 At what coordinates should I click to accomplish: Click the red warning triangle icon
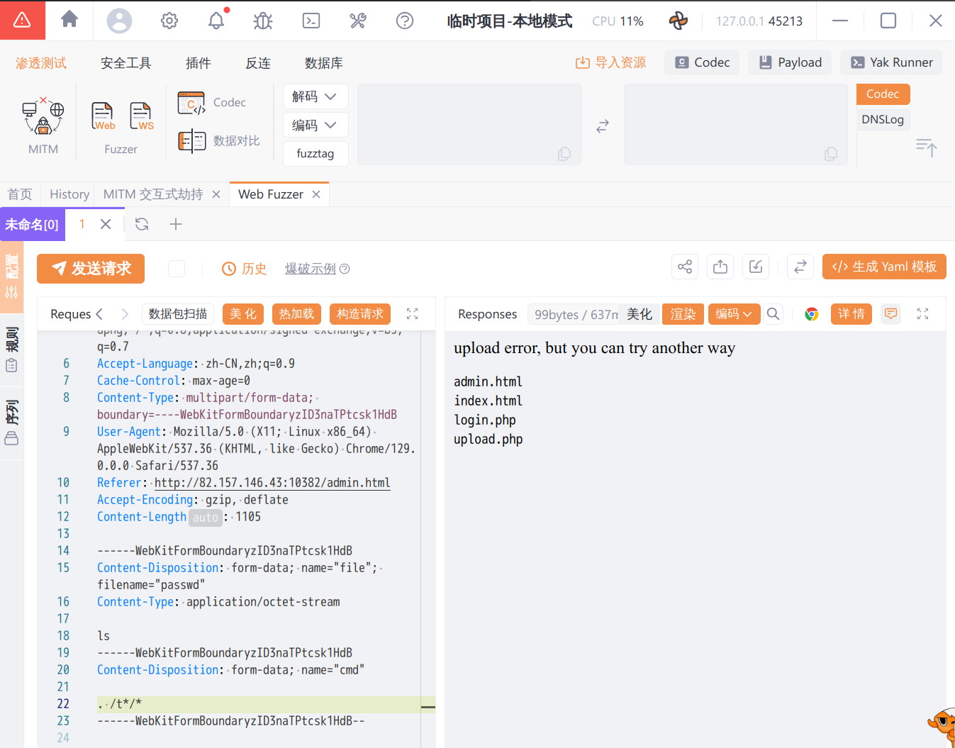click(x=22, y=20)
